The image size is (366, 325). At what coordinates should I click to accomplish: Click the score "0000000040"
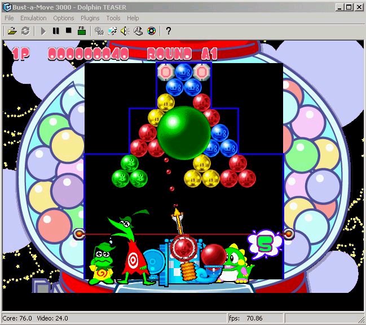tap(88, 54)
